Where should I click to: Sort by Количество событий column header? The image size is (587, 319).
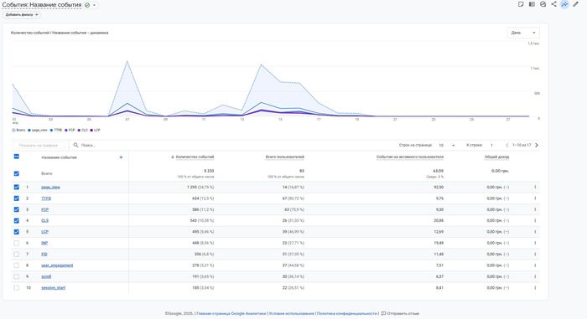(x=192, y=157)
